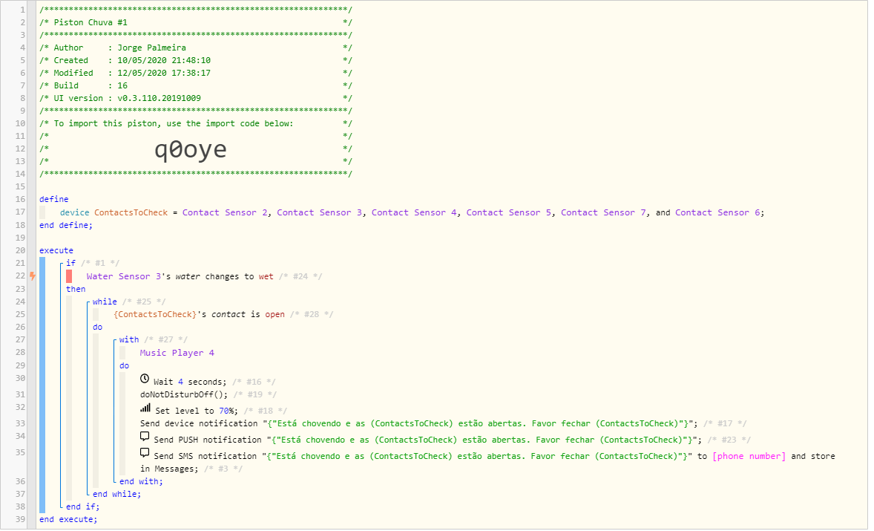Click the speech bubble icon before Send PUSH notification
This screenshot has width=874, height=531.
[145, 437]
